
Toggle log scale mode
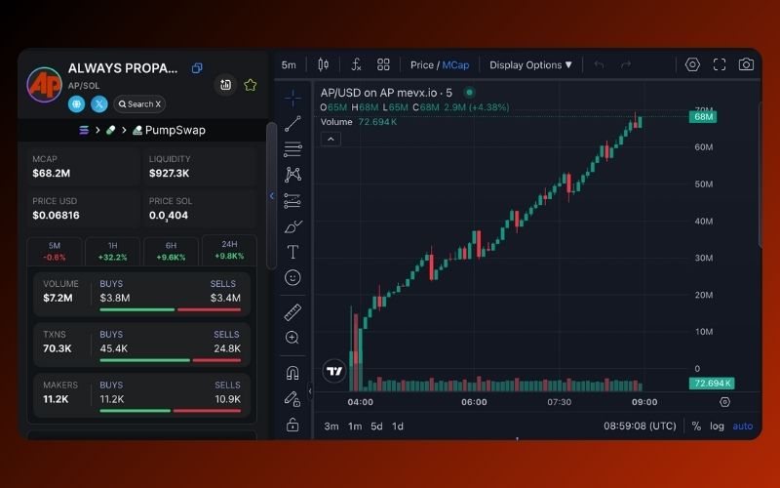coord(717,427)
